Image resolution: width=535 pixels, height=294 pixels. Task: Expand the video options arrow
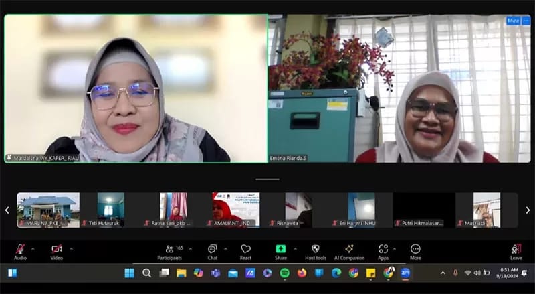(71, 249)
